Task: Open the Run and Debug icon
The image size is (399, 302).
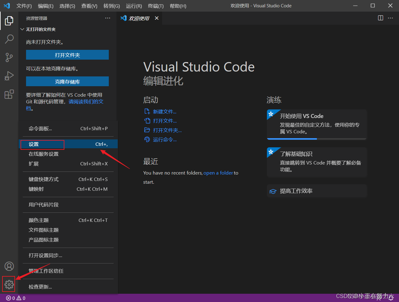Action: (9, 76)
